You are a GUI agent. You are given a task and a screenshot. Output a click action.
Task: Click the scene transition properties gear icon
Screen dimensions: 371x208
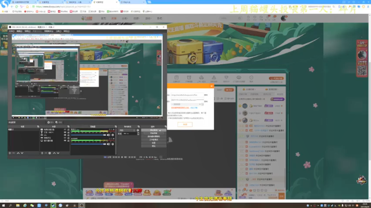[138, 130]
